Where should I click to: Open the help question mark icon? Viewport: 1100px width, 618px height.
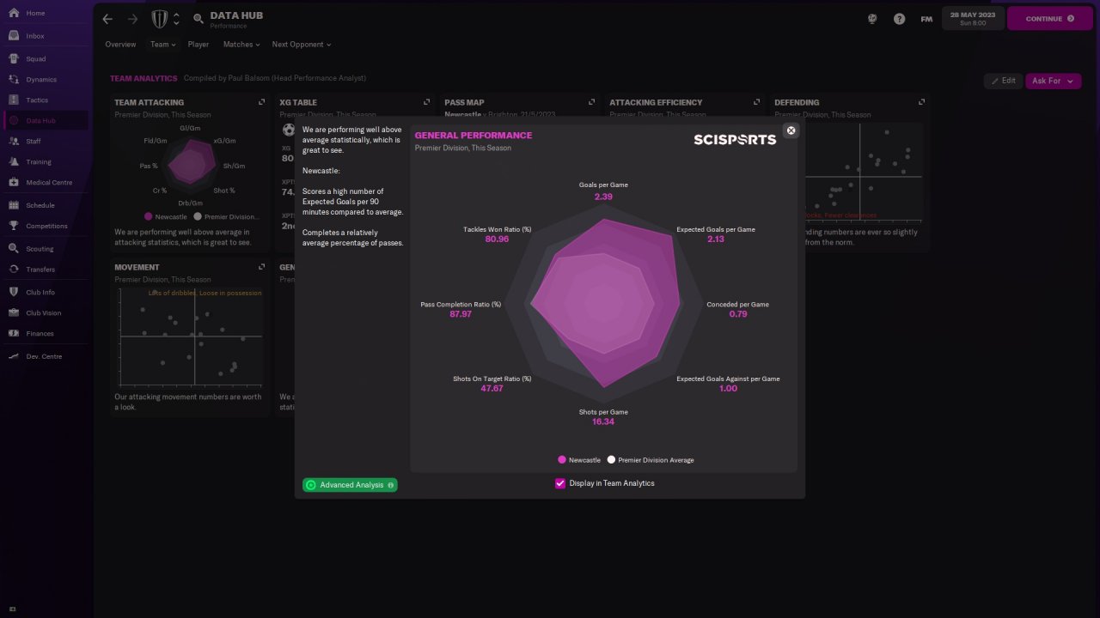point(899,19)
